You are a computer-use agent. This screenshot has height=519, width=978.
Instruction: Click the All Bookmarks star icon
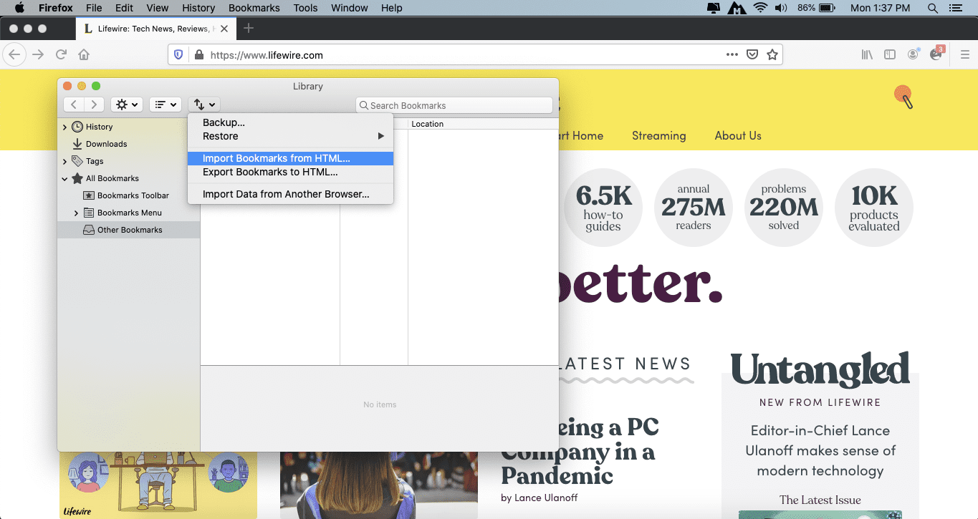coord(77,178)
